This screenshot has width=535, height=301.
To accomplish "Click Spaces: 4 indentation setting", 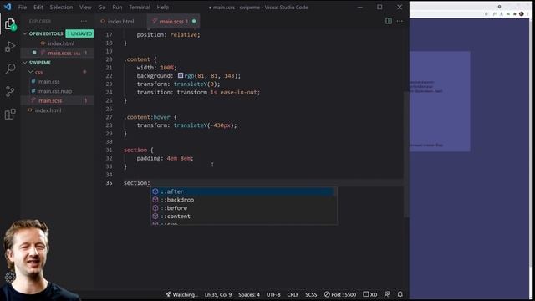I will coord(249,294).
